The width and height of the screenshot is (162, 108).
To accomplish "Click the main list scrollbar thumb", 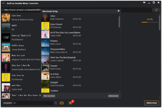I will click(x=160, y=23).
